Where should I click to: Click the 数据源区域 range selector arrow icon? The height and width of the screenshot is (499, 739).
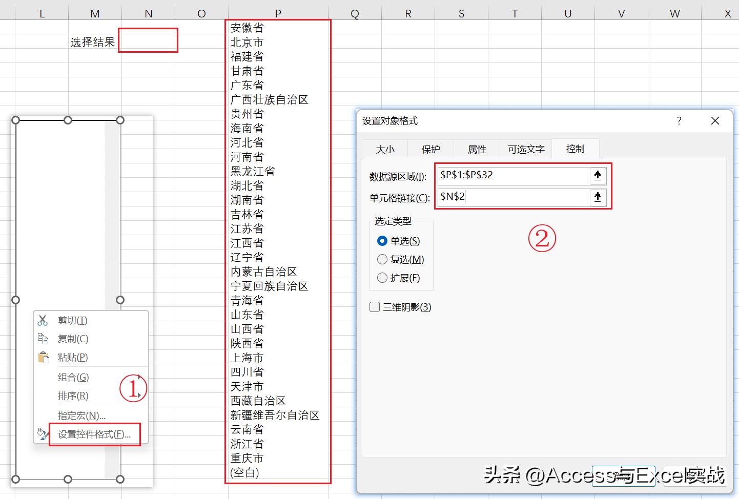click(597, 175)
